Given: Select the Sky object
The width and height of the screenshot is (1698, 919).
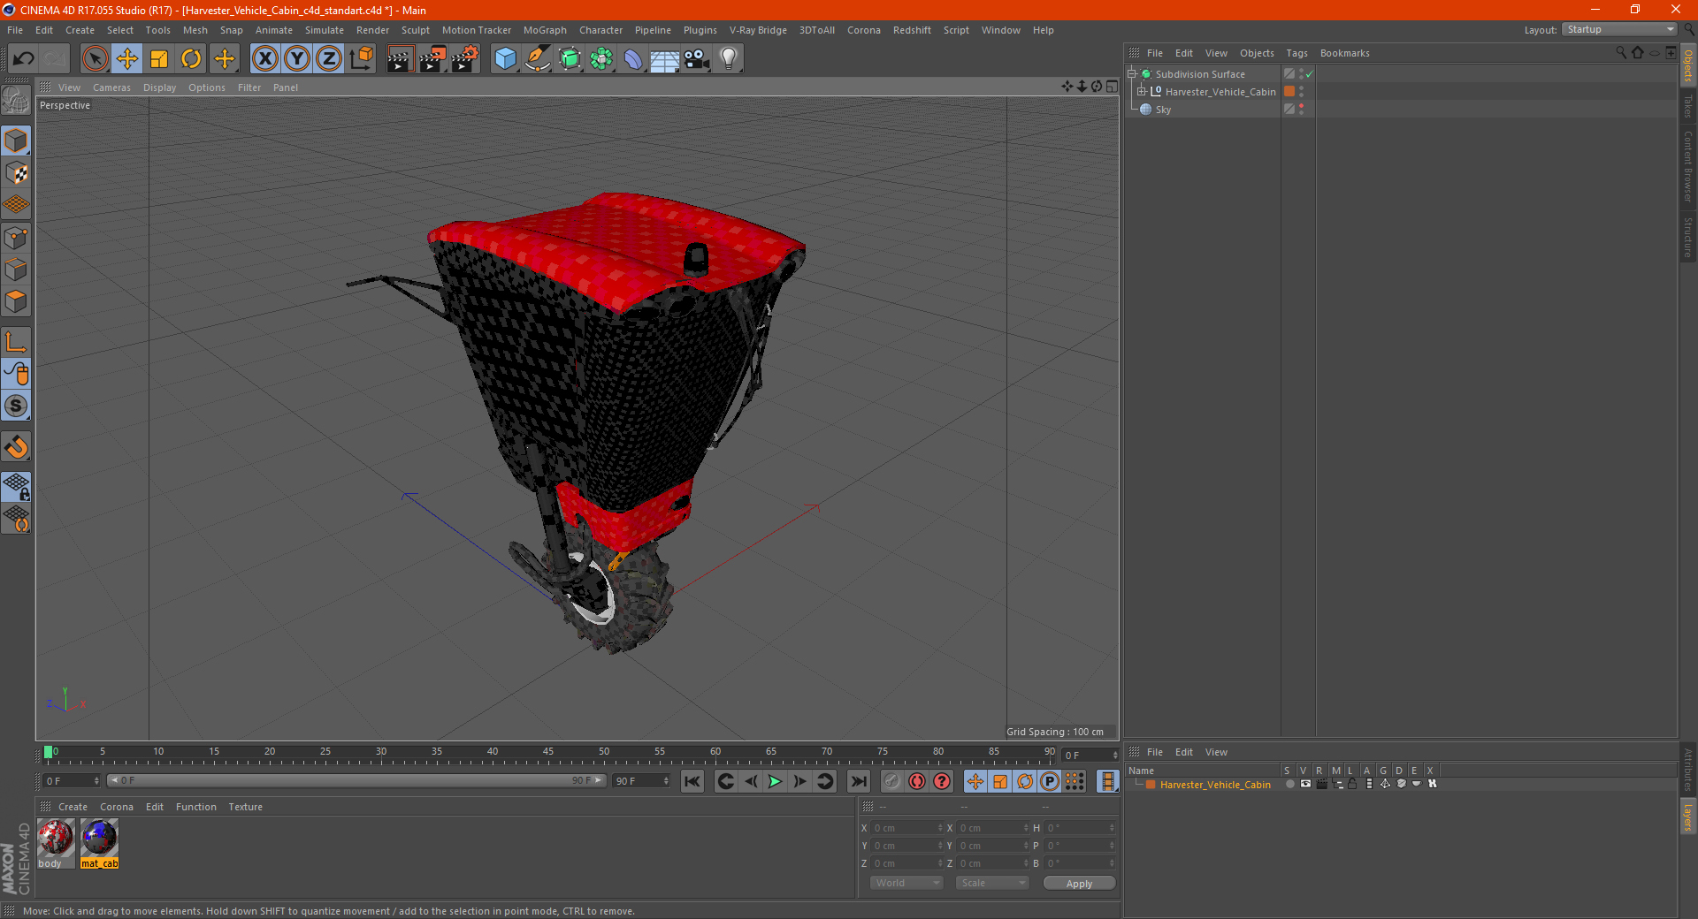Looking at the screenshot, I should pos(1163,110).
